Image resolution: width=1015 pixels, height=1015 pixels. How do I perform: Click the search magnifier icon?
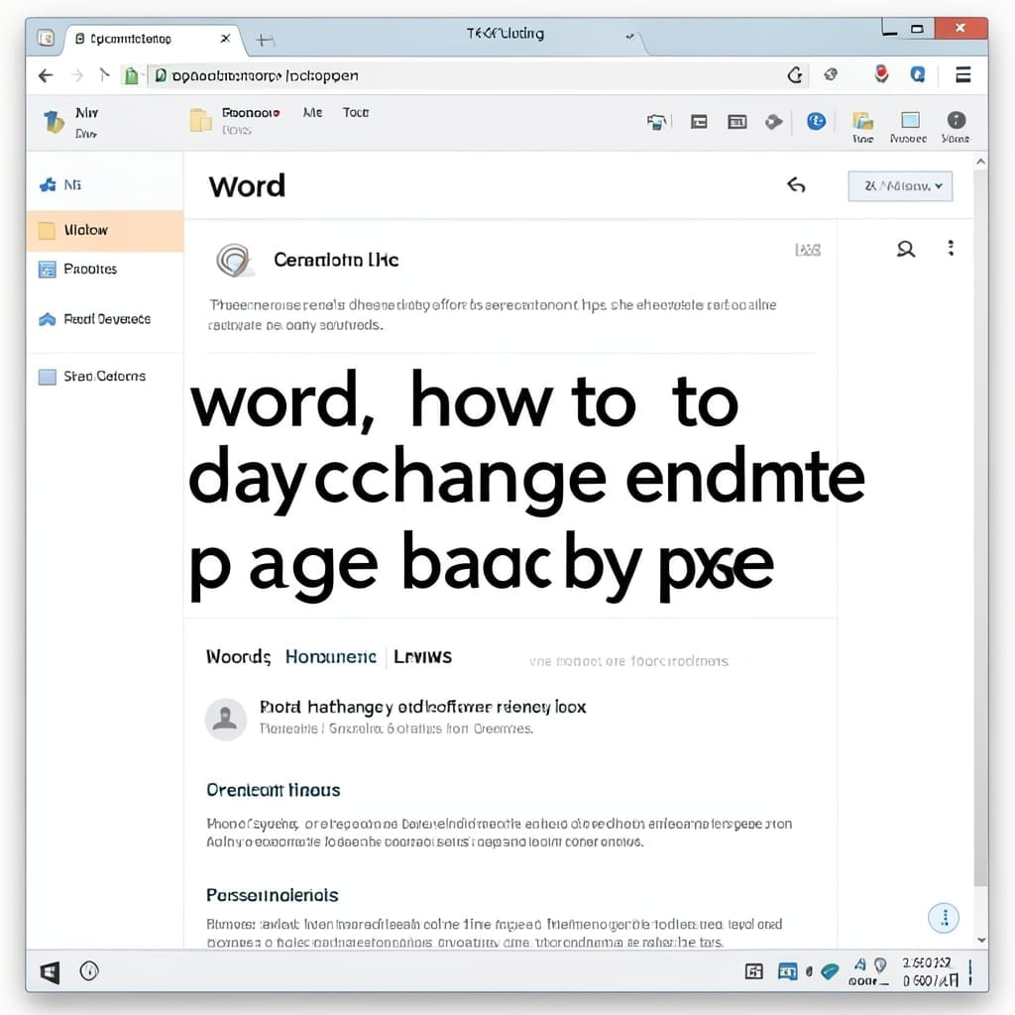[906, 249]
